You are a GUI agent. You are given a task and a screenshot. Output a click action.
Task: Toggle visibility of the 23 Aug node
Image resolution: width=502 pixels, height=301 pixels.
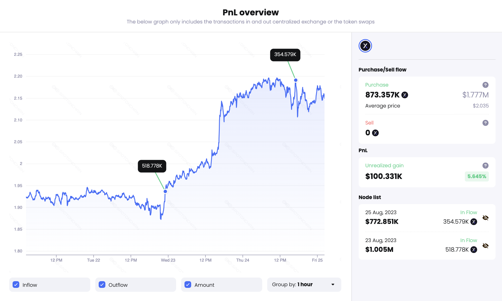pos(486,246)
